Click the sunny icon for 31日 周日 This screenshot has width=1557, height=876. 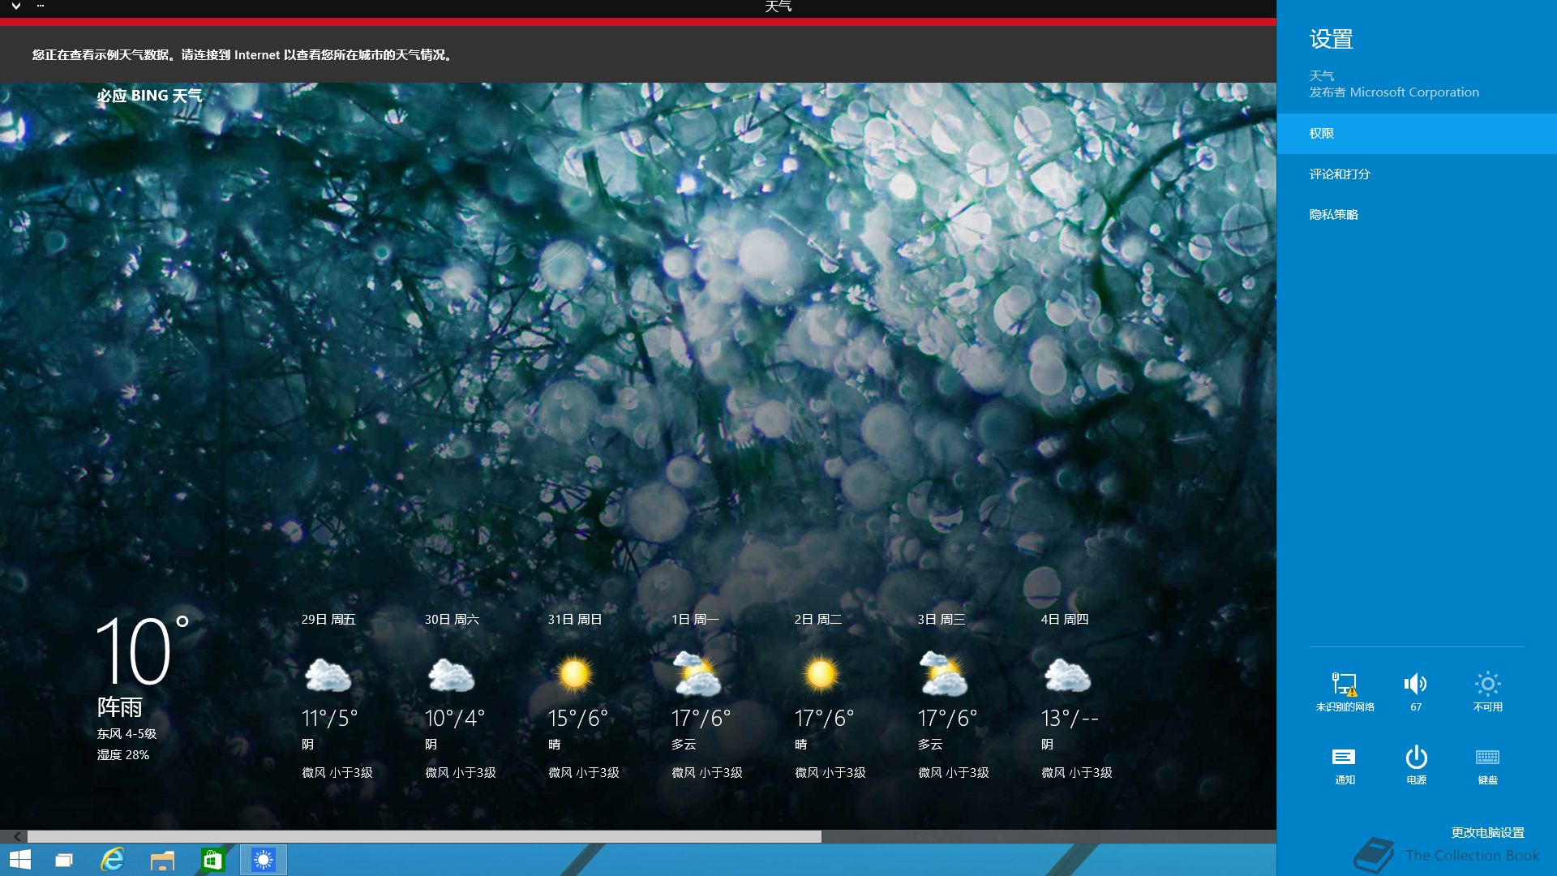(574, 674)
